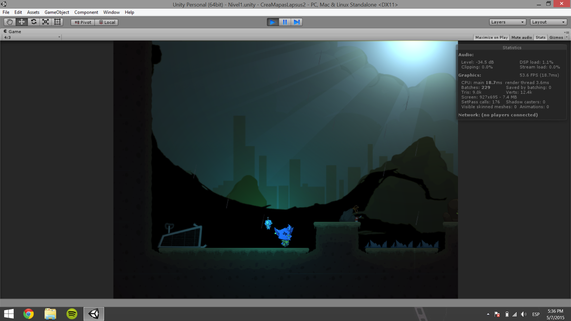The height and width of the screenshot is (321, 571).
Task: Toggle Maximize on Play
Action: (492, 37)
